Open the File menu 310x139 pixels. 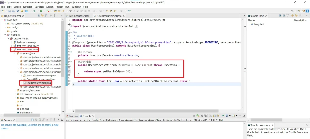tap(3, 7)
